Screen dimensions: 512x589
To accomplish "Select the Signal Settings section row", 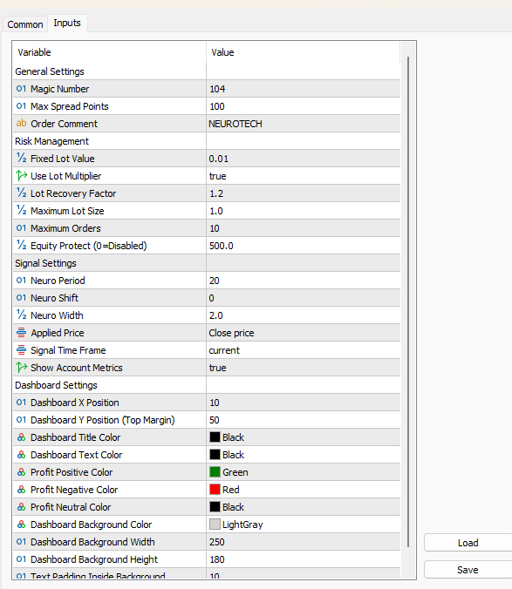I will click(x=207, y=263).
